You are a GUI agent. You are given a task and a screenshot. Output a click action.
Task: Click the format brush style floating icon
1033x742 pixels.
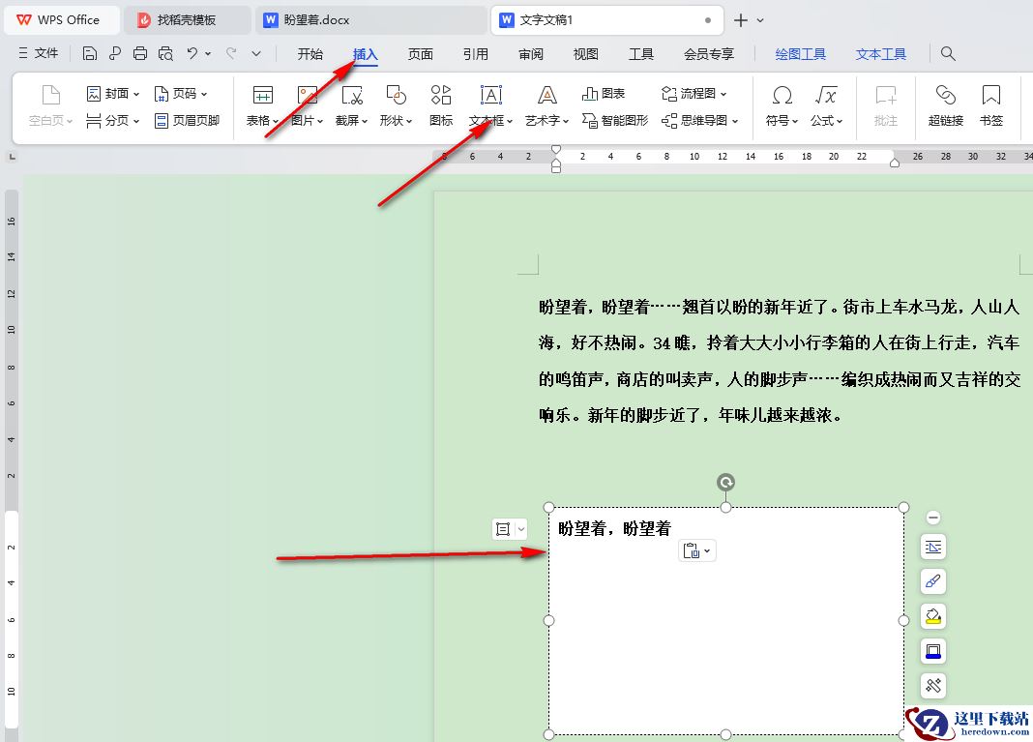click(932, 581)
